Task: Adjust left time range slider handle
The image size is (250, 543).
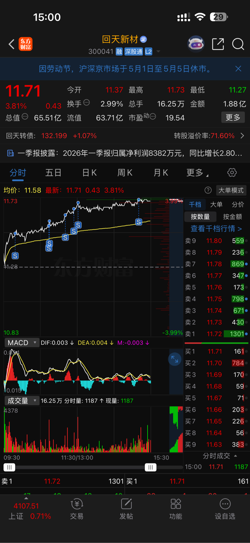Action: pos(9,467)
